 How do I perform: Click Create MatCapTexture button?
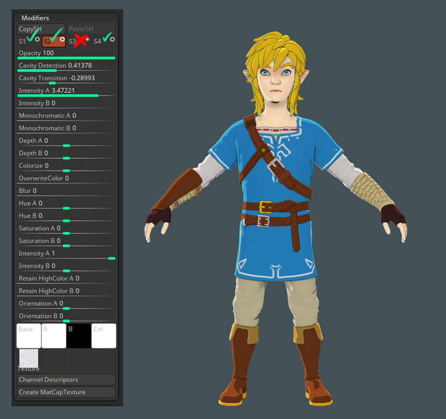tap(66, 392)
